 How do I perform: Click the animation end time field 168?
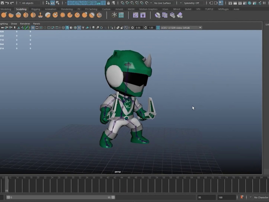pos(226,197)
